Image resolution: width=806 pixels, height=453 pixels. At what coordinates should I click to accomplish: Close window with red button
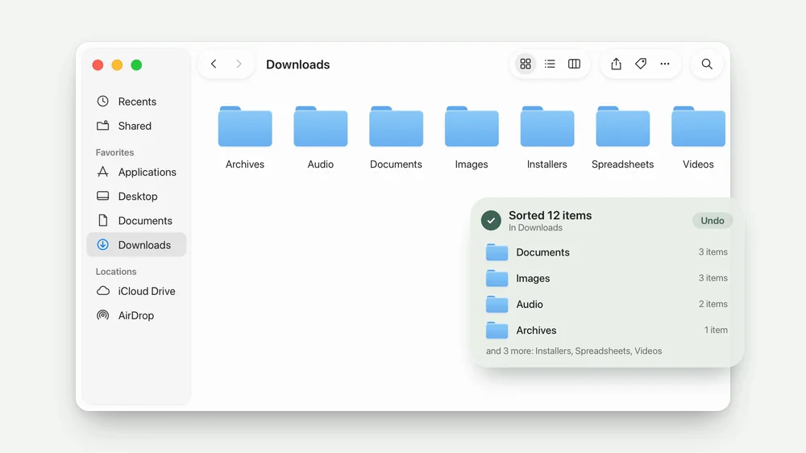[98, 64]
